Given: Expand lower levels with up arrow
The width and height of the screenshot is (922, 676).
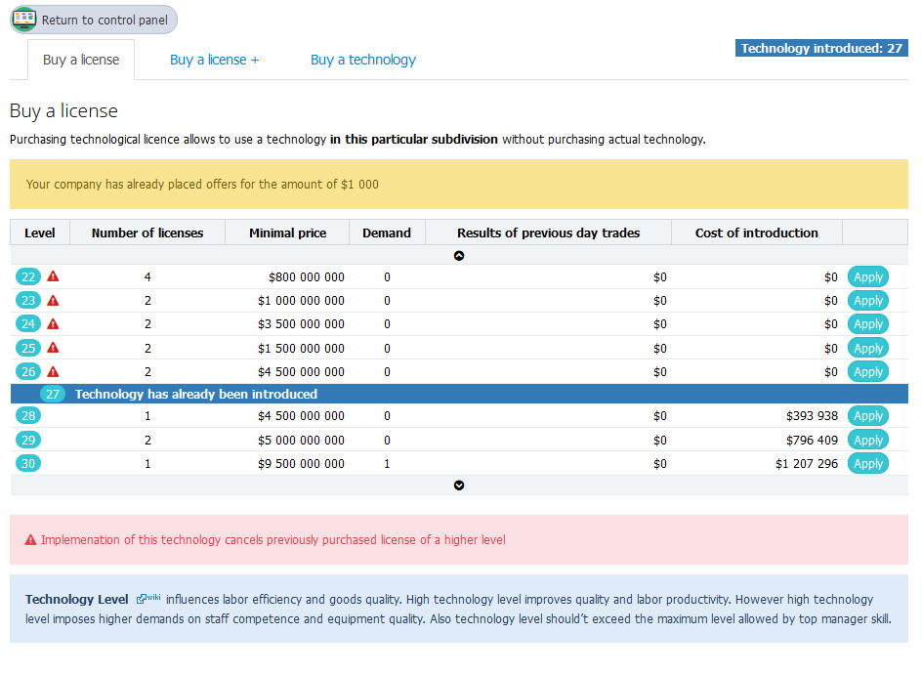Looking at the screenshot, I should (x=459, y=255).
